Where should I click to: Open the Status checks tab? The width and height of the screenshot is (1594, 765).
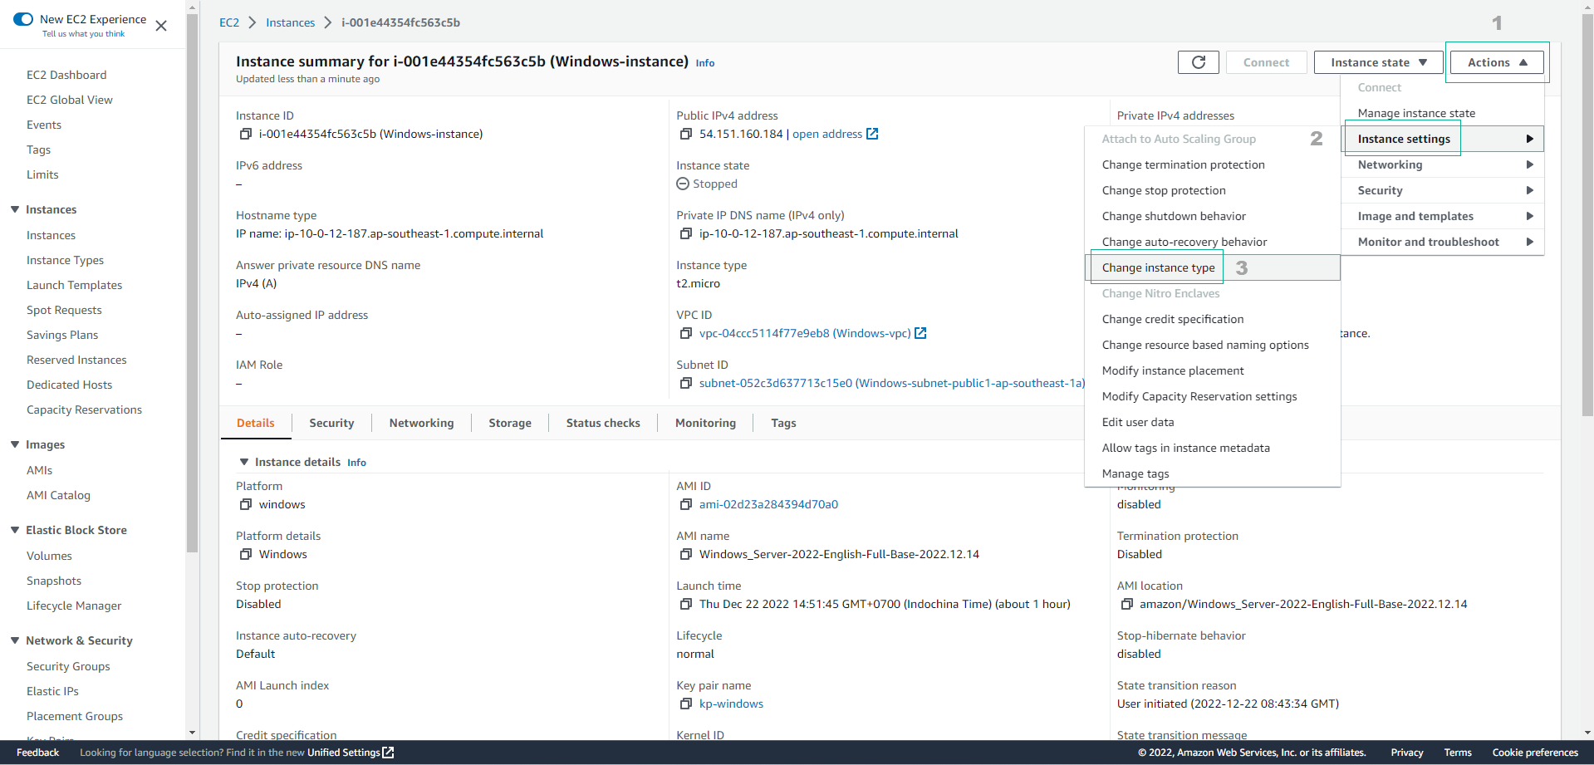[x=603, y=423]
